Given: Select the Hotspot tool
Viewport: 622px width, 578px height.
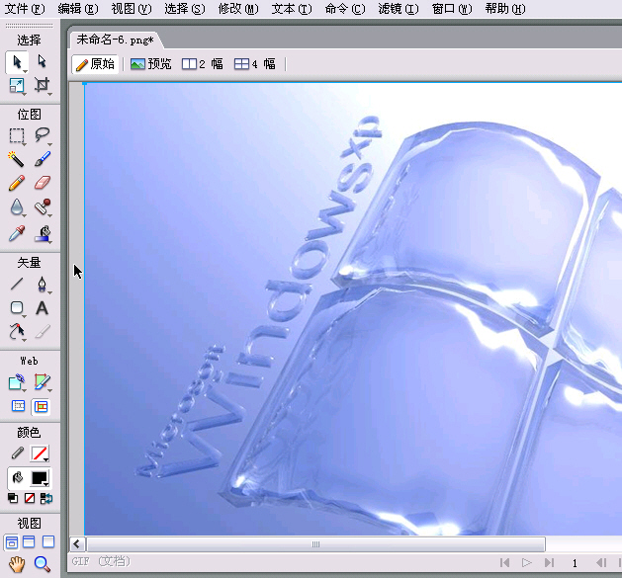Looking at the screenshot, I should (17, 382).
